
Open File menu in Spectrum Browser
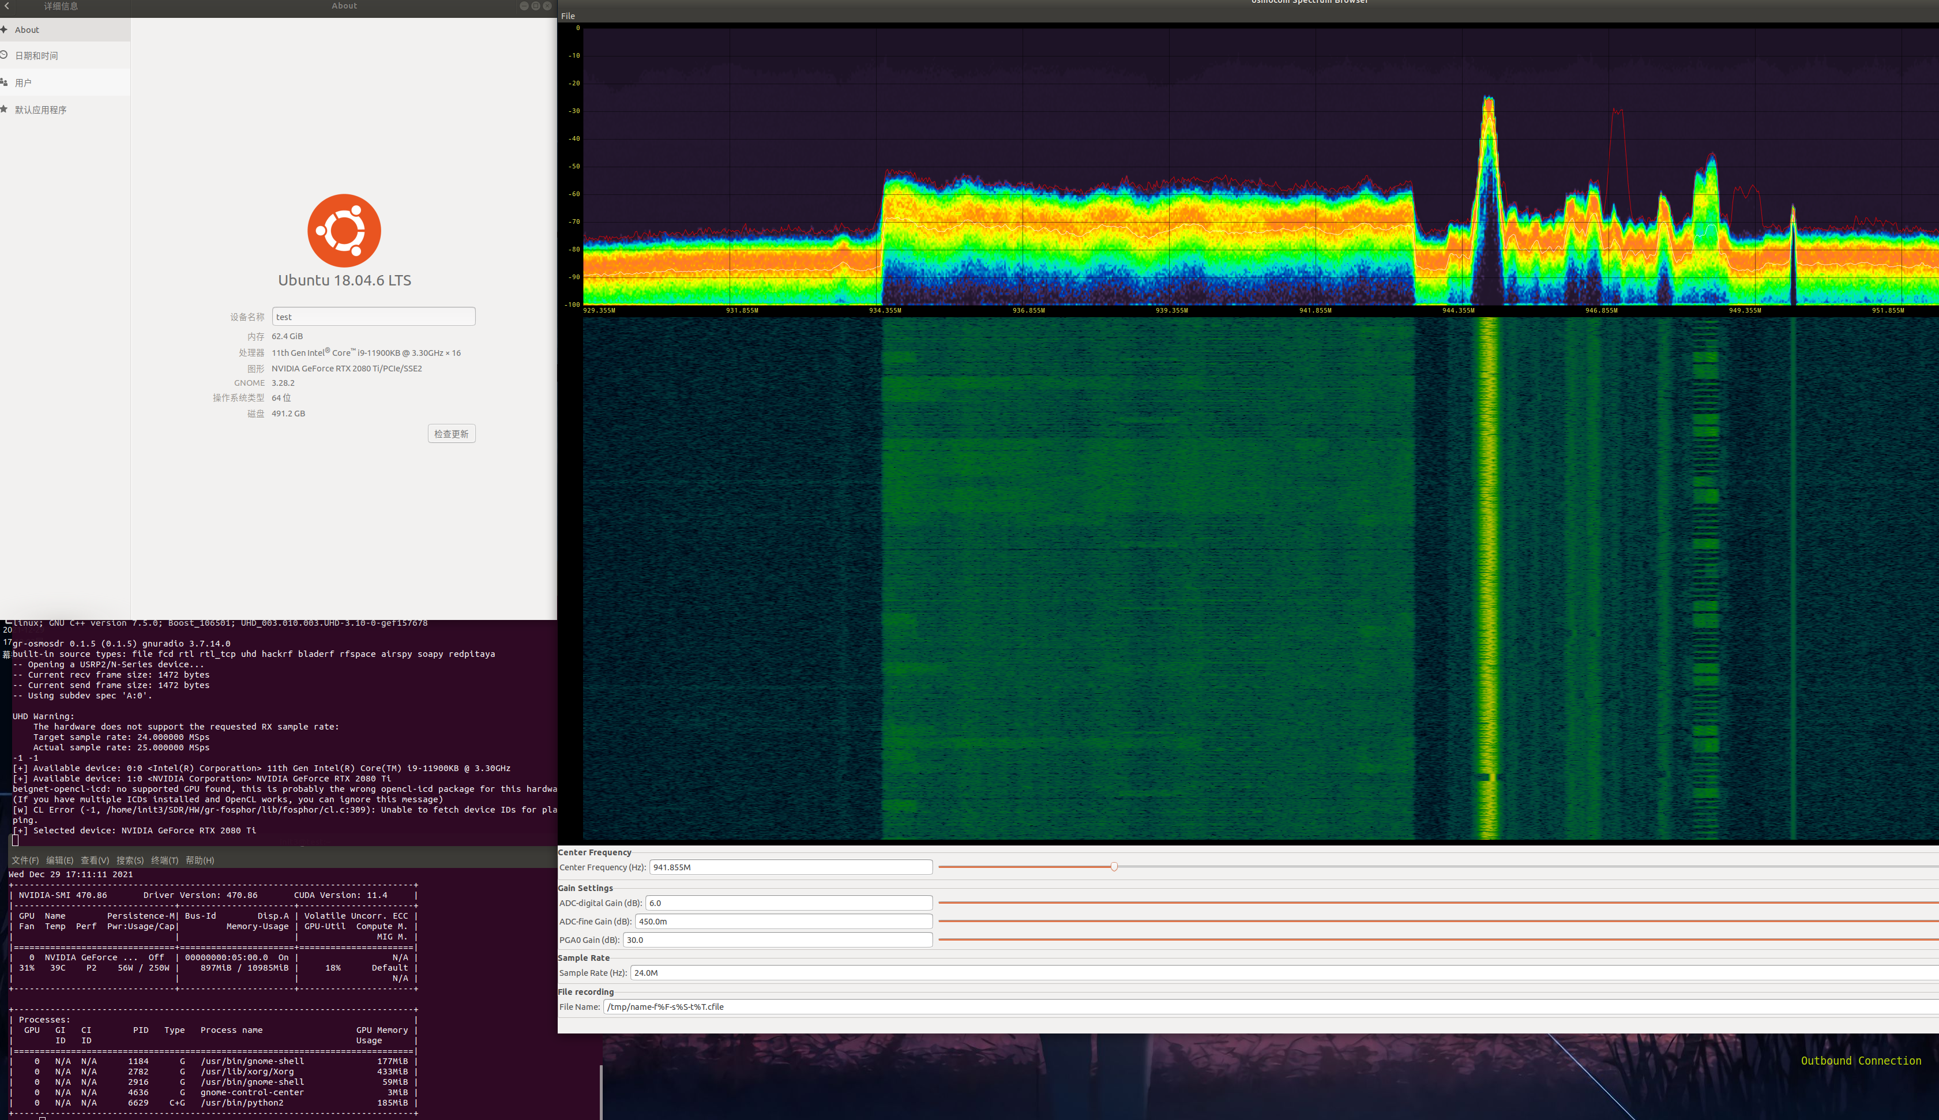coord(568,16)
